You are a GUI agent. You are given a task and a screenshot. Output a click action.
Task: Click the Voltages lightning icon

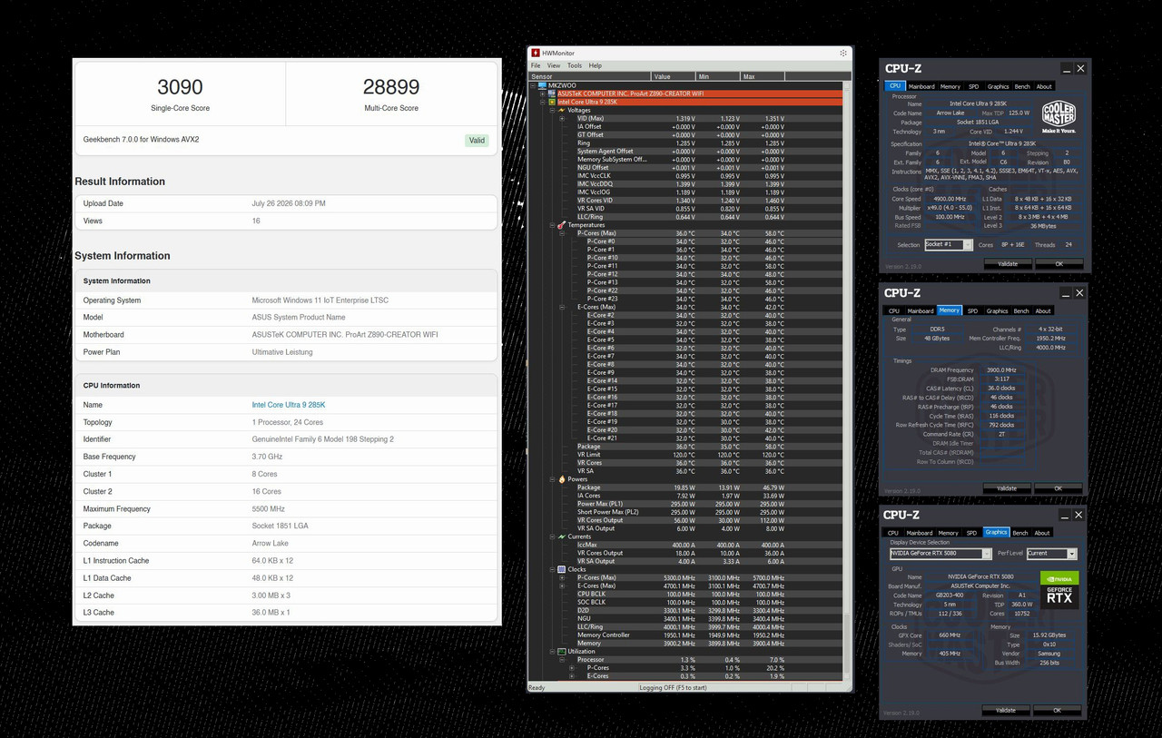tap(562, 110)
